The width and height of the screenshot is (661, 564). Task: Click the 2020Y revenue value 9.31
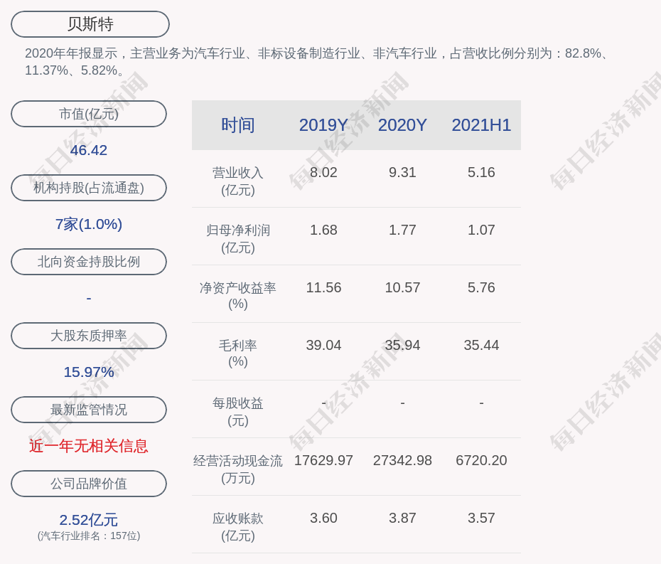click(402, 173)
